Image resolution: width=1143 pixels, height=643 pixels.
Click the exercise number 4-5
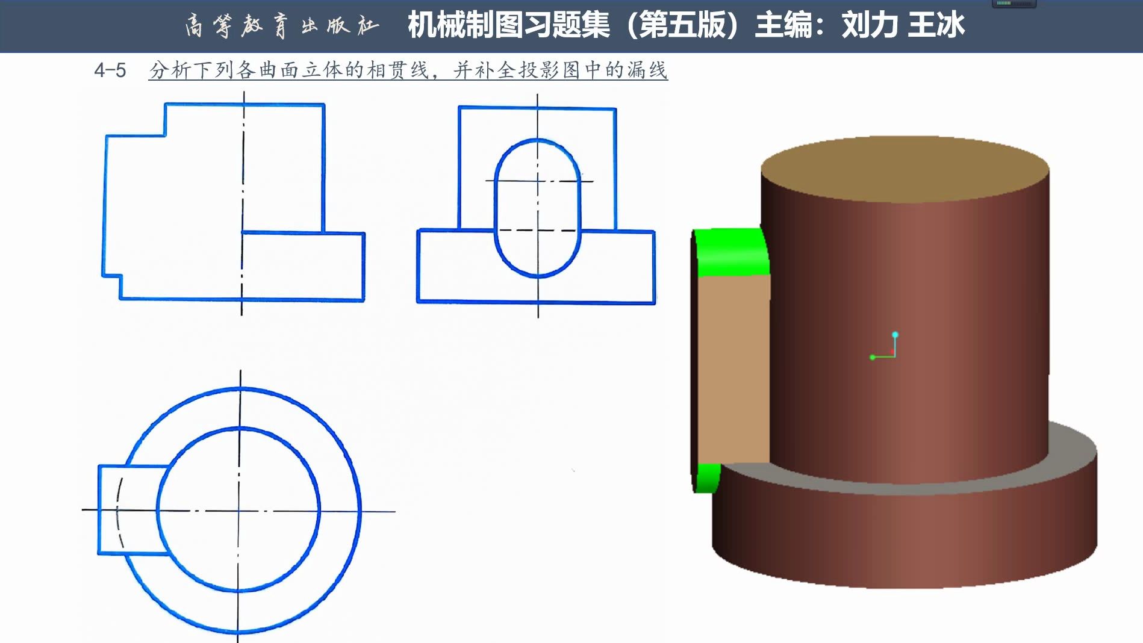110,70
